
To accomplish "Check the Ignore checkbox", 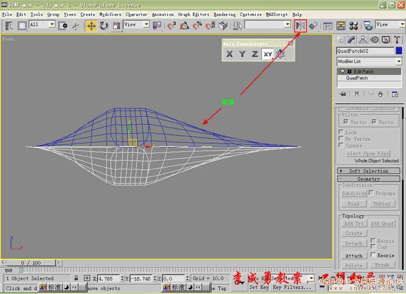I will [x=341, y=145].
